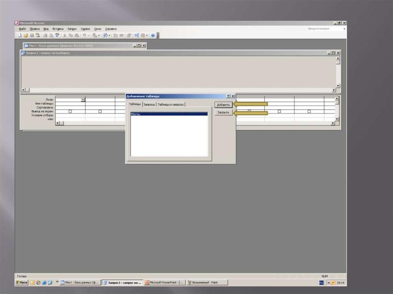Click the Save diskette toolbar icon
This screenshot has height=294, width=393.
[32, 35]
